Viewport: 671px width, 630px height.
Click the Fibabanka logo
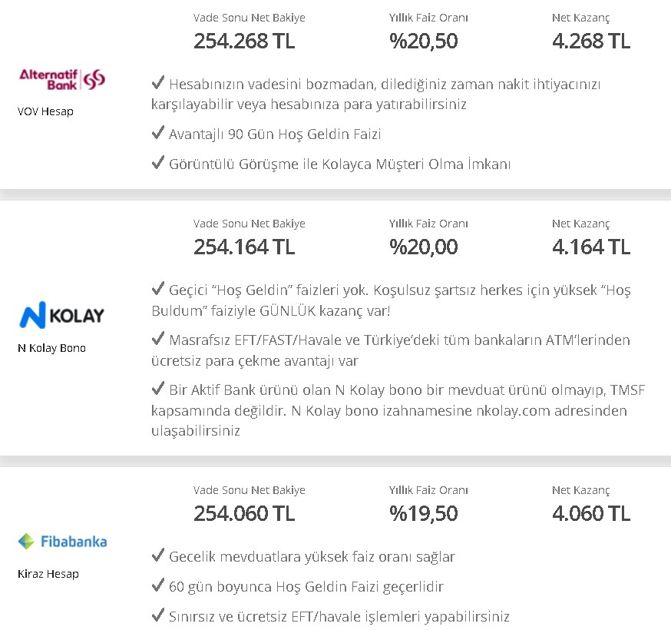point(62,542)
